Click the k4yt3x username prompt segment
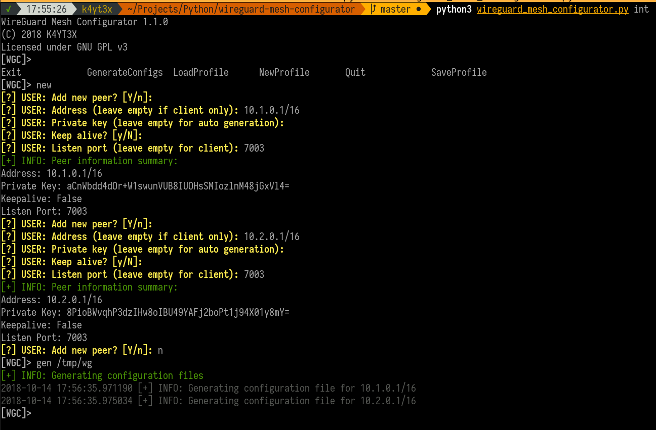The height and width of the screenshot is (430, 656). coord(97,9)
